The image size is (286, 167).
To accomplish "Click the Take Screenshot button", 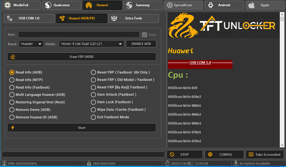I will point(265,154).
